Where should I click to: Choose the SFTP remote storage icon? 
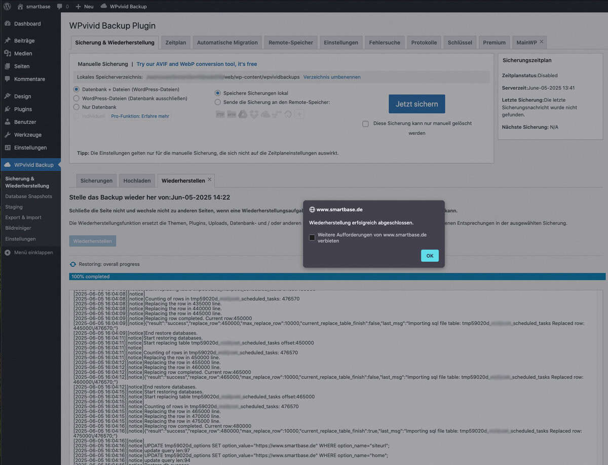coord(231,114)
